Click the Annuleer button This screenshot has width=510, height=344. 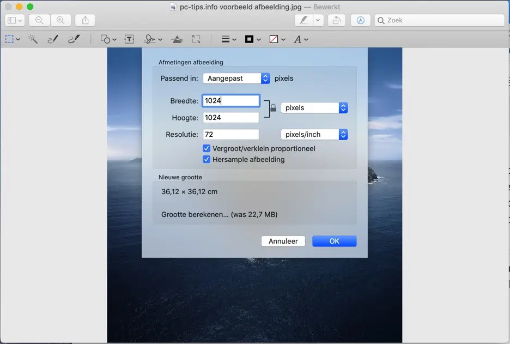click(x=283, y=241)
